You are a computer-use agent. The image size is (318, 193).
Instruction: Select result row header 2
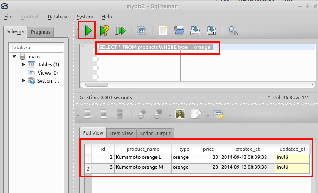pos(88,169)
